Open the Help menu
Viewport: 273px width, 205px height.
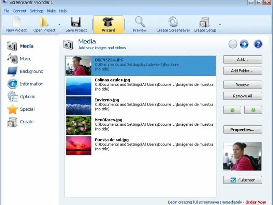pos(63,11)
